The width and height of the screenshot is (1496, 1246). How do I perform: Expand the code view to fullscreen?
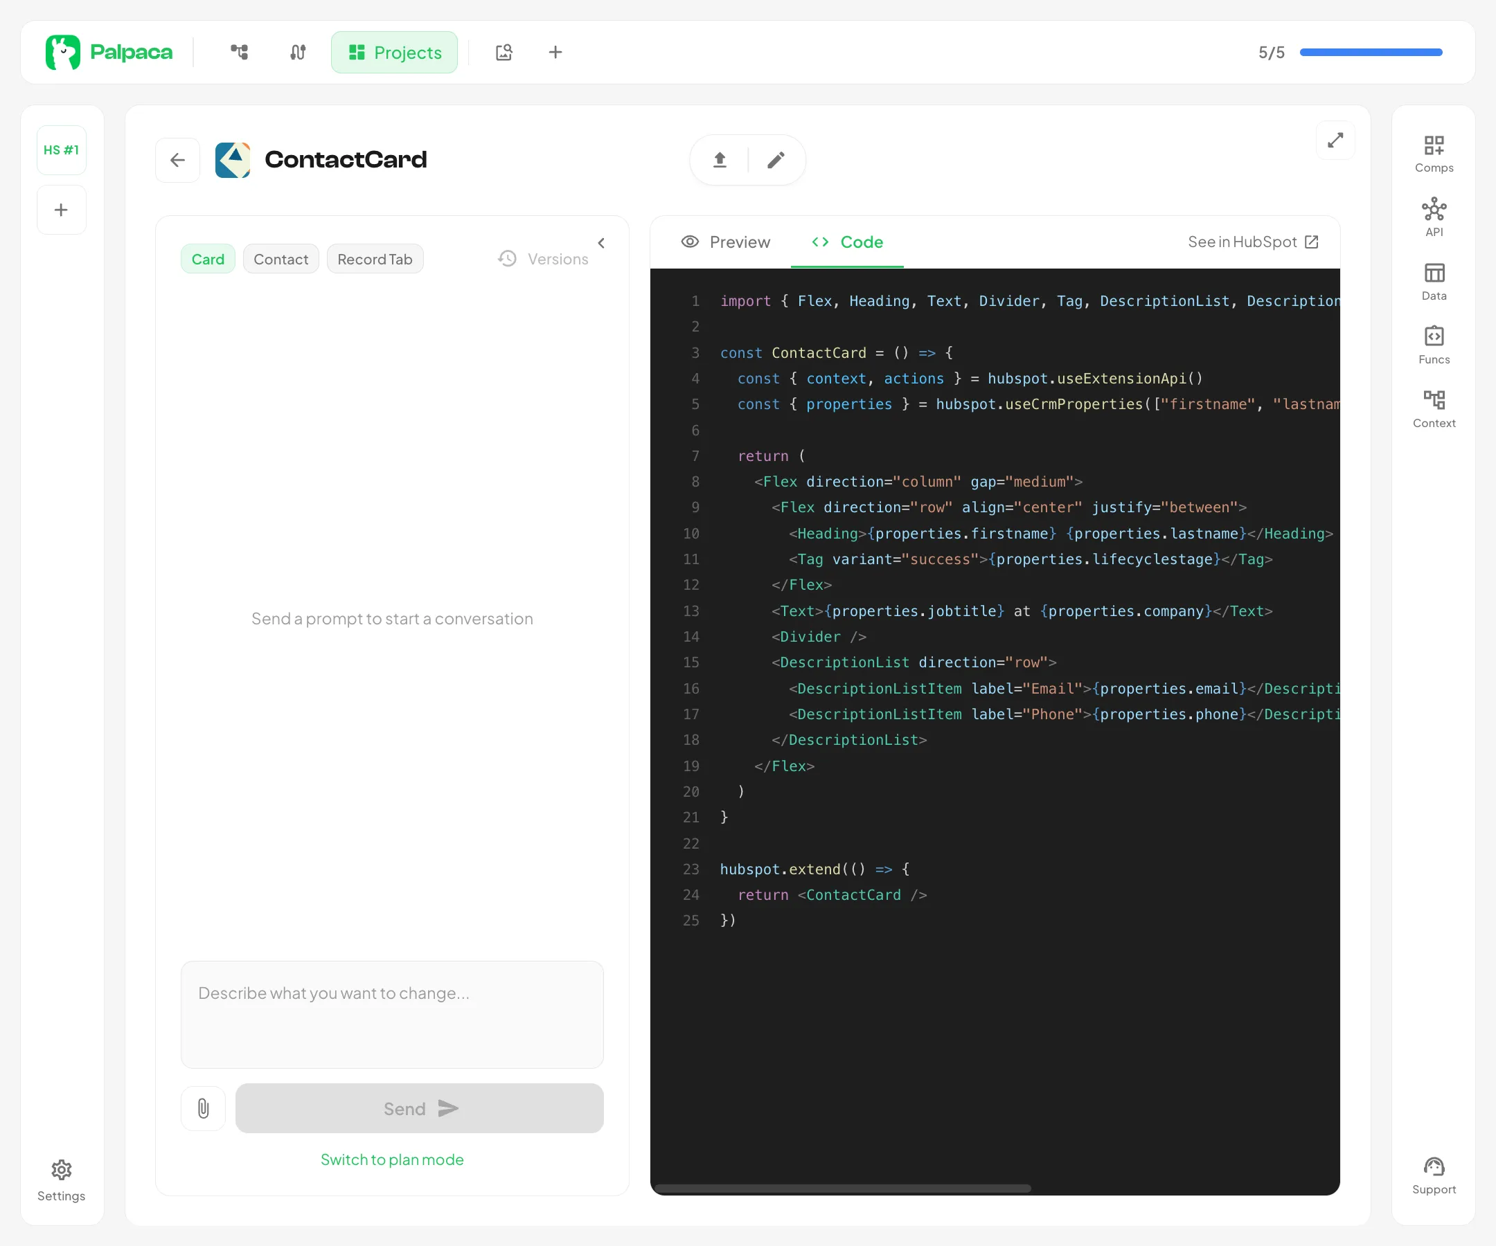1335,141
